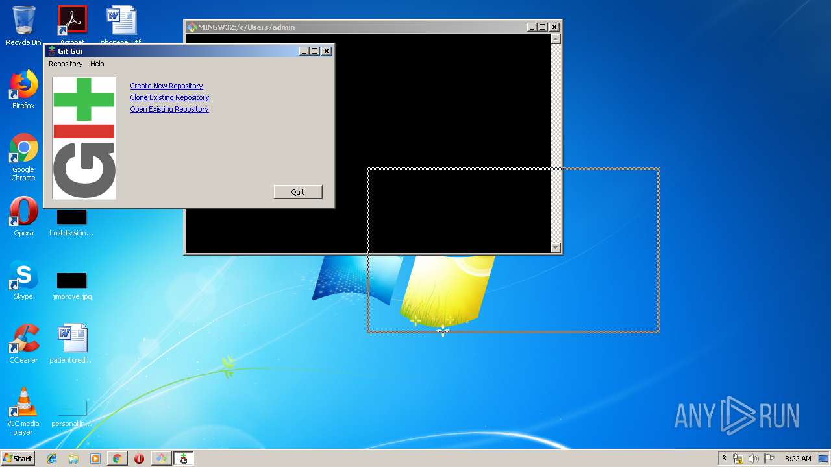The image size is (831, 467).
Task: Open the Help menu in Git Gui
Action: [97, 64]
